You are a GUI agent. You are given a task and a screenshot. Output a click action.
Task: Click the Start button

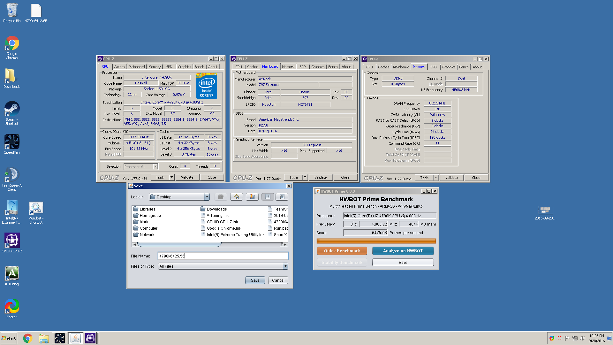[x=9, y=338]
